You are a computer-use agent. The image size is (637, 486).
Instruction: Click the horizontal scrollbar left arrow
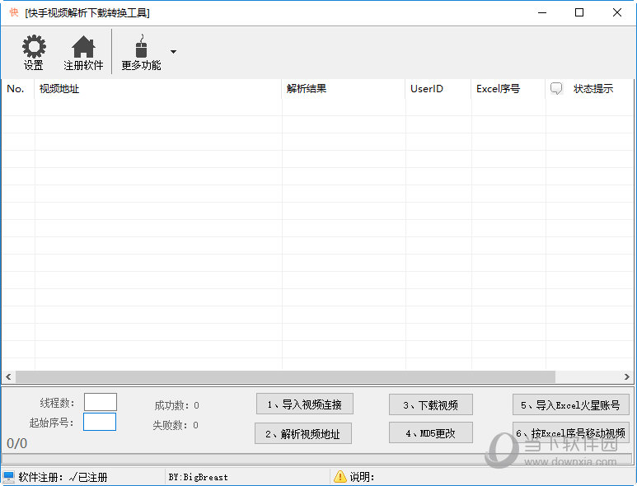(x=8, y=376)
